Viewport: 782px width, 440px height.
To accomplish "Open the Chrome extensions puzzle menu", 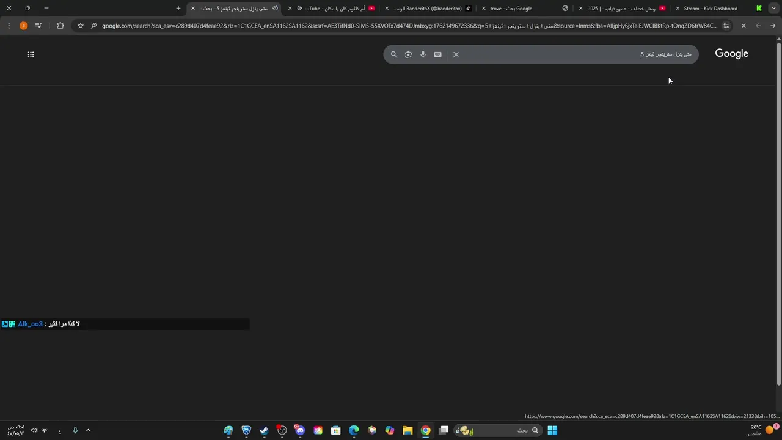I will point(60,26).
